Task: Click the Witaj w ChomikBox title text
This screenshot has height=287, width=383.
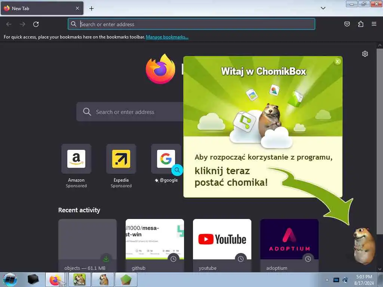Action: pyautogui.click(x=264, y=71)
